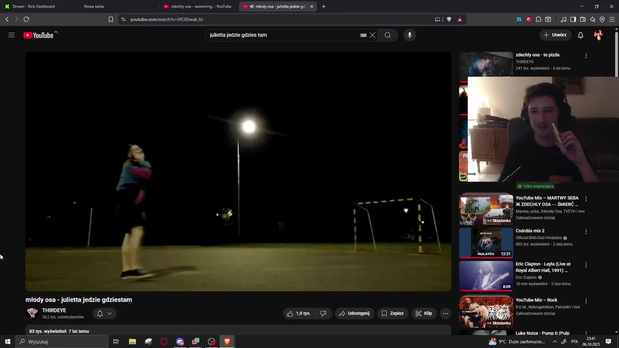Toggle the browser sidebar panel
Image resolution: width=619 pixels, height=348 pixels.
[x=573, y=19]
